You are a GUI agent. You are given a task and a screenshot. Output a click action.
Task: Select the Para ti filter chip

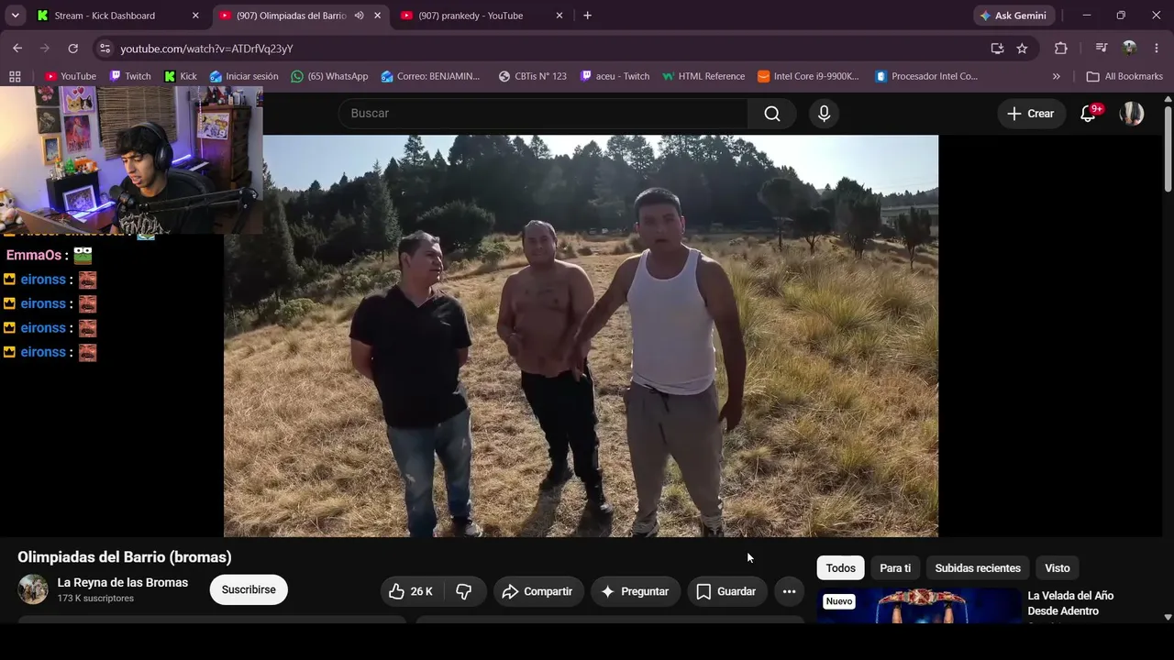click(x=895, y=567)
